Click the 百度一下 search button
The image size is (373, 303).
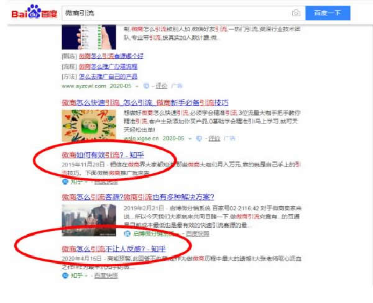click(327, 13)
